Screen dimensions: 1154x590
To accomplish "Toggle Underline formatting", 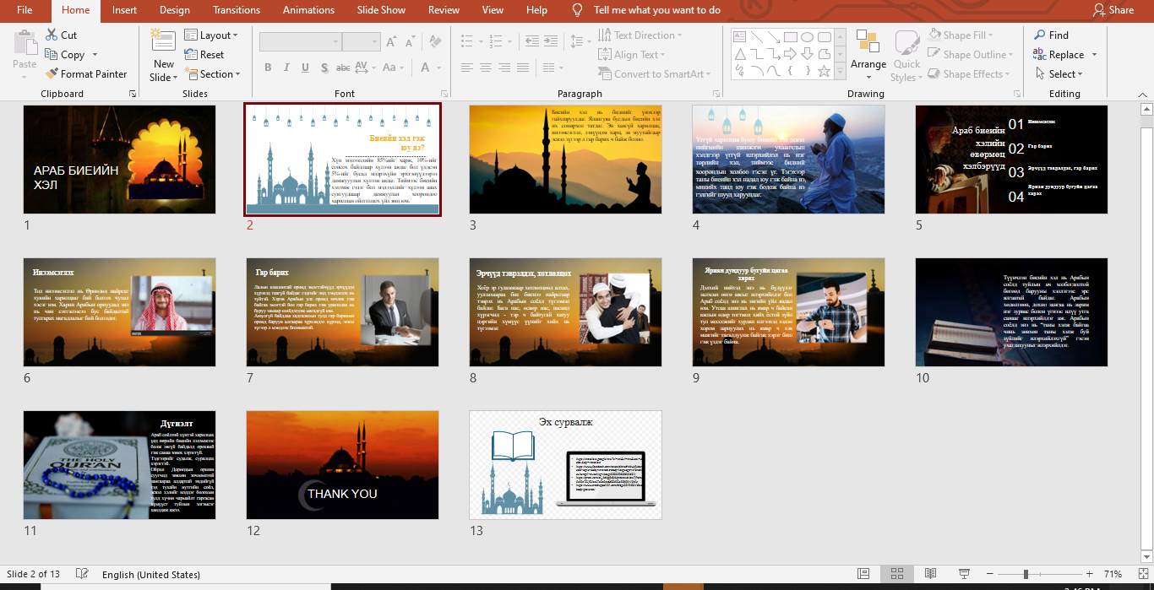I will click(x=305, y=67).
